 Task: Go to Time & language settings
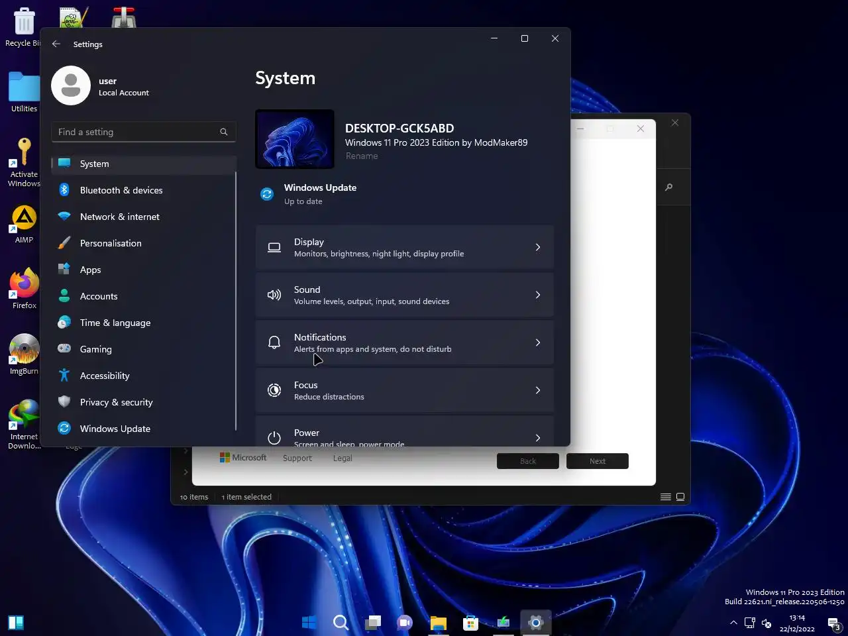(x=144, y=323)
